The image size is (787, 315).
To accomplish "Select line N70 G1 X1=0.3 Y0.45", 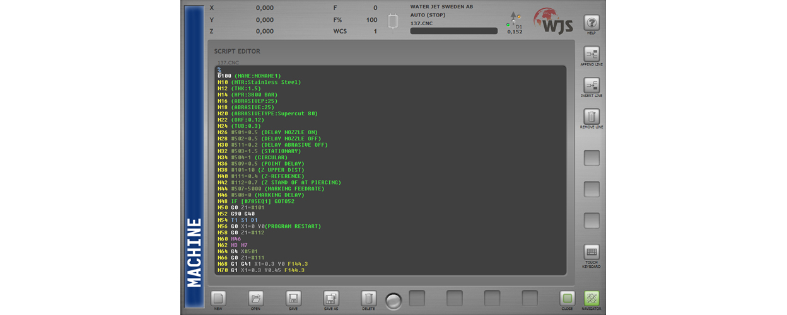I will tap(261, 270).
